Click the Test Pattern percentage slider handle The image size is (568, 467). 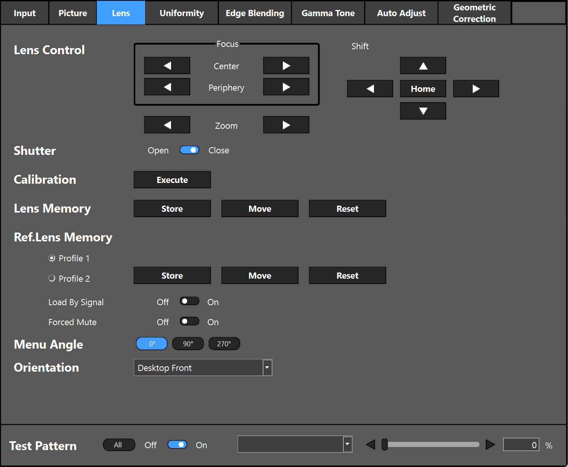(x=384, y=445)
